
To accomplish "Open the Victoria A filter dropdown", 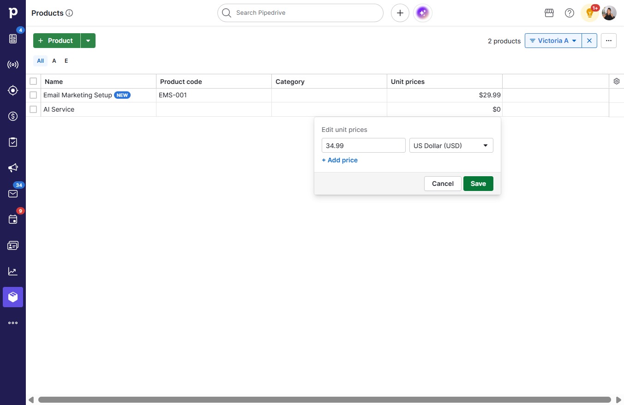I will coord(553,41).
